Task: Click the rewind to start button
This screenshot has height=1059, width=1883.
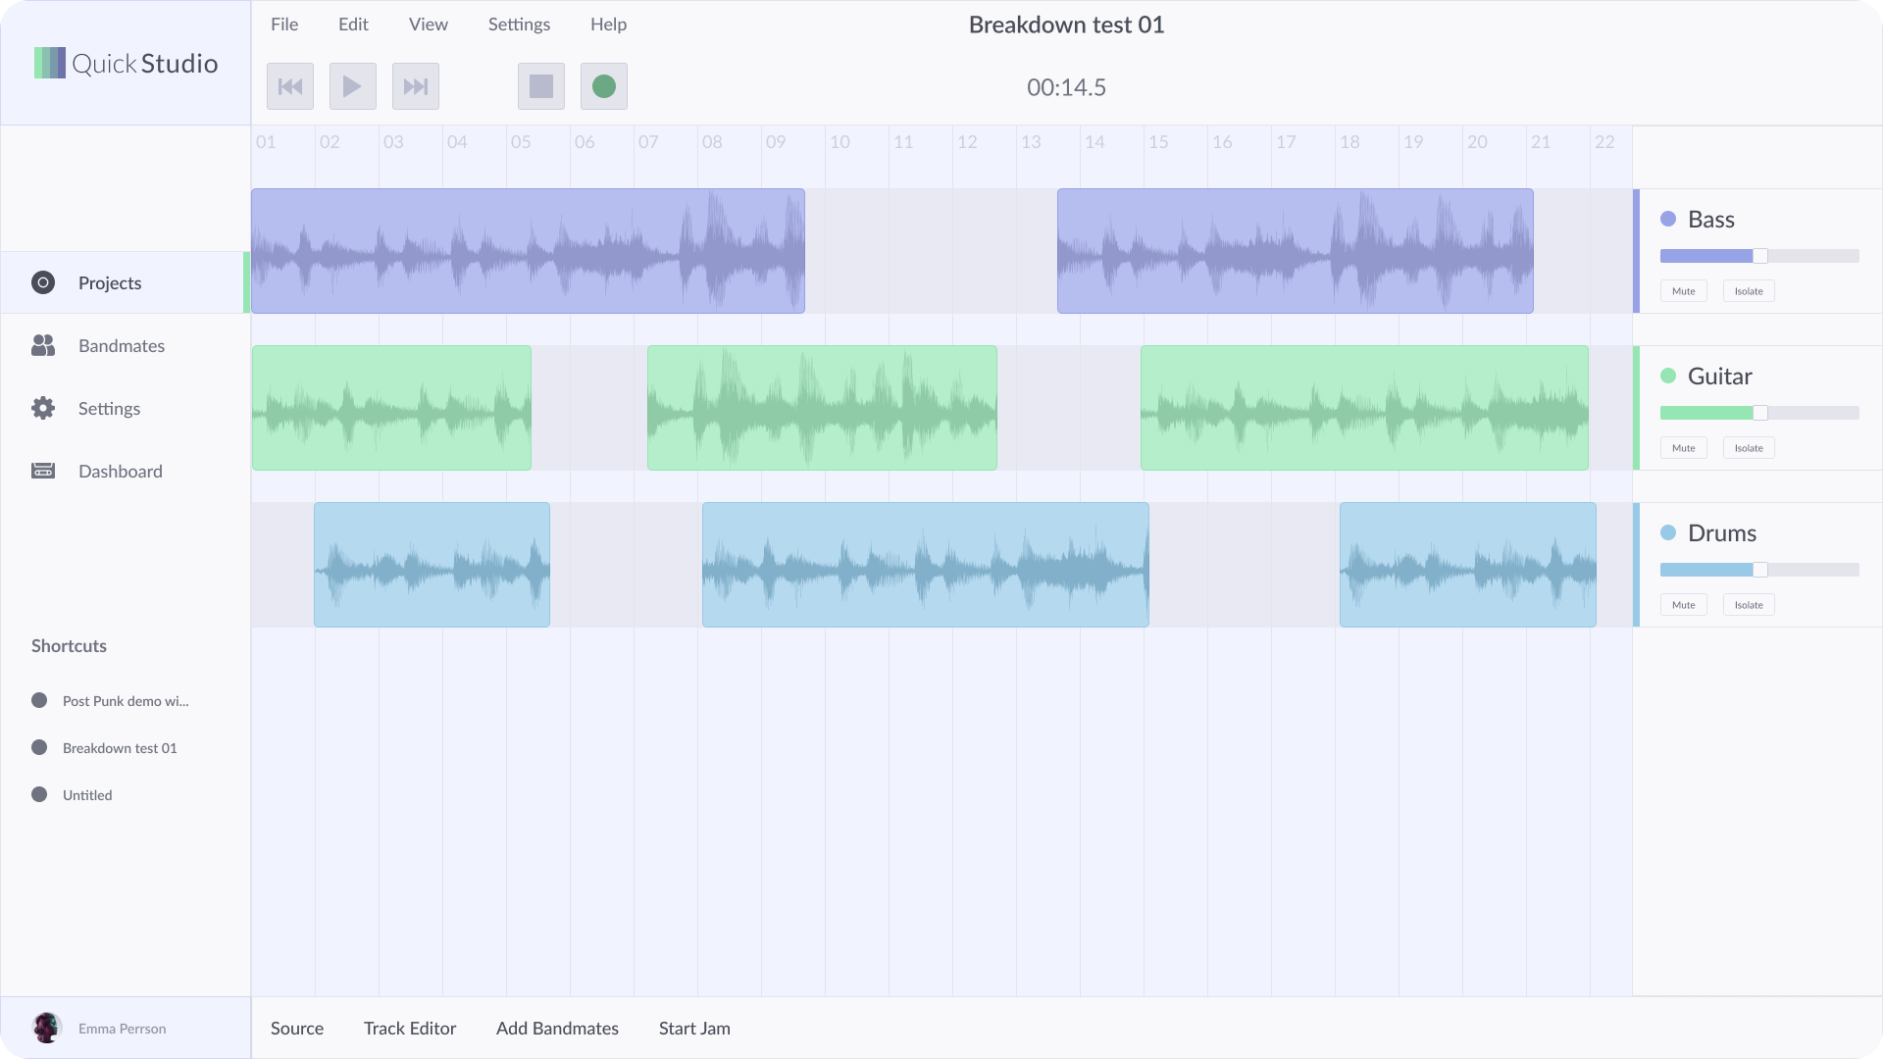Action: point(290,86)
